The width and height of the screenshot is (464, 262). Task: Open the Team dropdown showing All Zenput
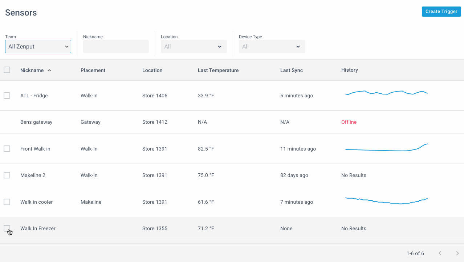coord(38,46)
